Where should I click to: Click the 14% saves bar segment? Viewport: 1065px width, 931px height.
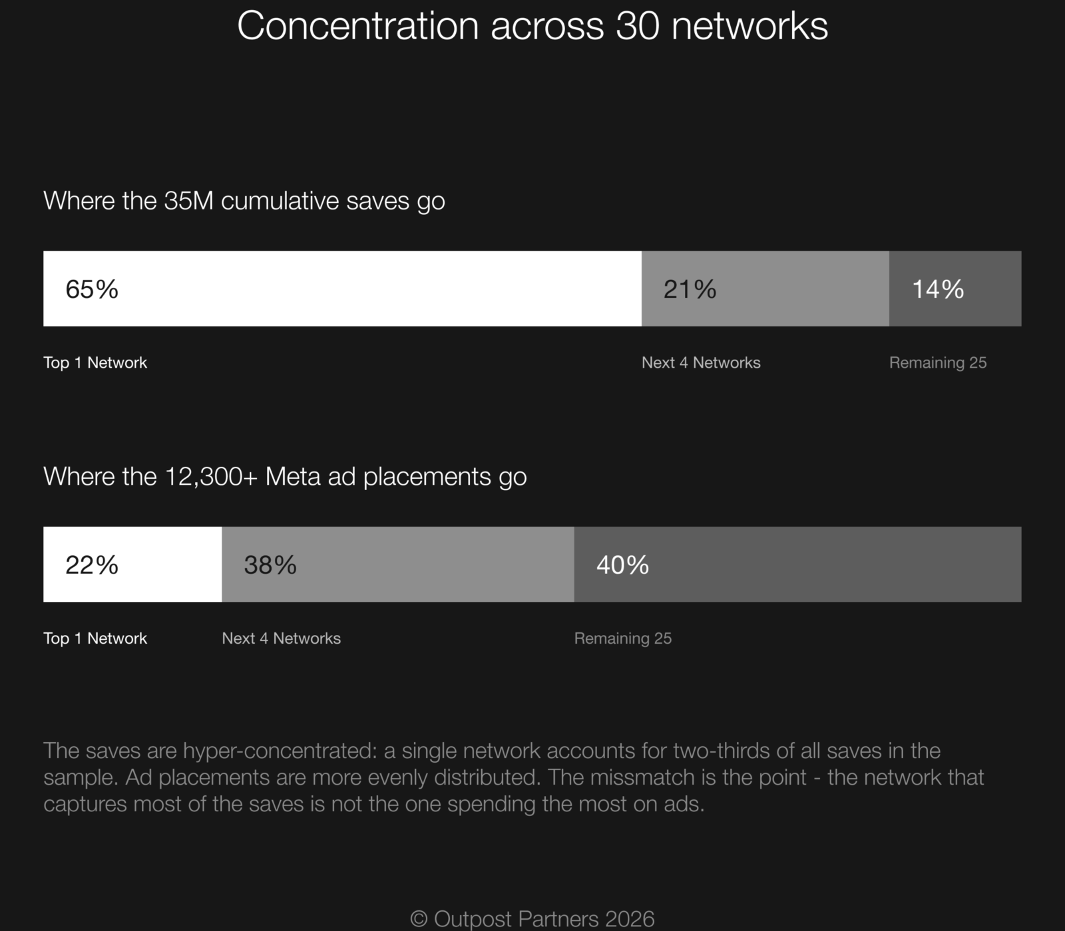(x=955, y=289)
